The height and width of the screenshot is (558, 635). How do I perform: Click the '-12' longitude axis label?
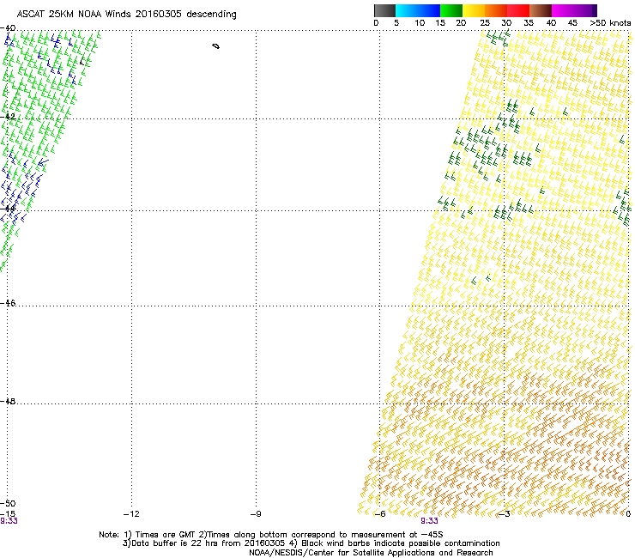point(131,514)
